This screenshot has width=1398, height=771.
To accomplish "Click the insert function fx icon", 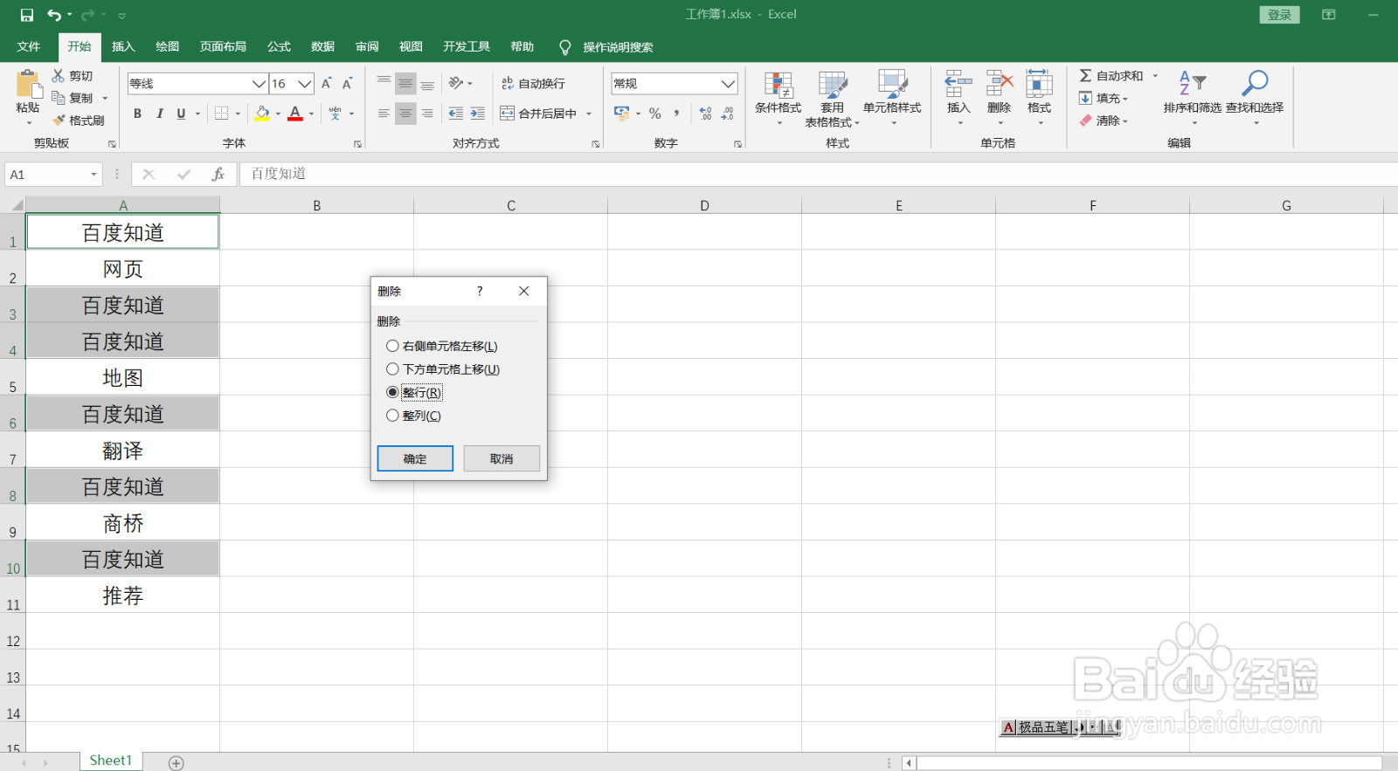I will point(218,175).
